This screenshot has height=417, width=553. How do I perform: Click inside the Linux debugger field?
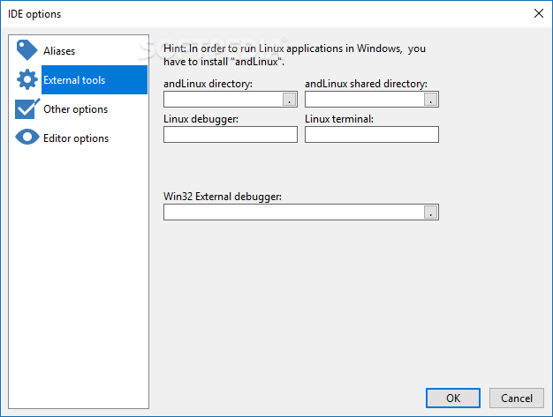[231, 134]
